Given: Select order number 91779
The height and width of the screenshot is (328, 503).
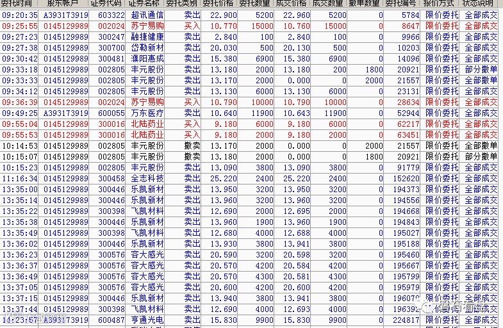Looking at the screenshot, I should 408,168.
